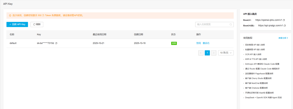The image size is (293, 109).
Task: Go to previous page arrow
Action: tap(201, 53)
